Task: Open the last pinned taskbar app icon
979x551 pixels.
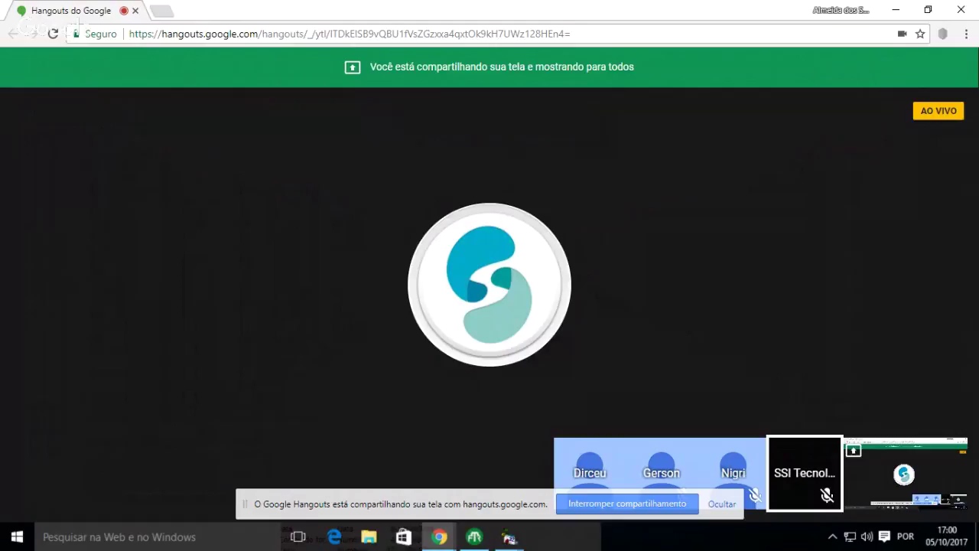Action: [x=509, y=537]
